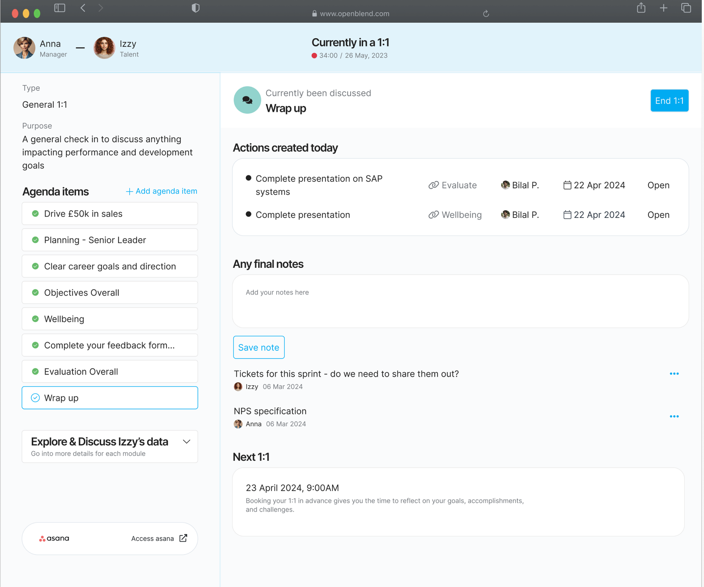Image resolution: width=704 pixels, height=587 pixels.
Task: Toggle the checkmark on Drive £50k in sales
Action: [x=35, y=213]
